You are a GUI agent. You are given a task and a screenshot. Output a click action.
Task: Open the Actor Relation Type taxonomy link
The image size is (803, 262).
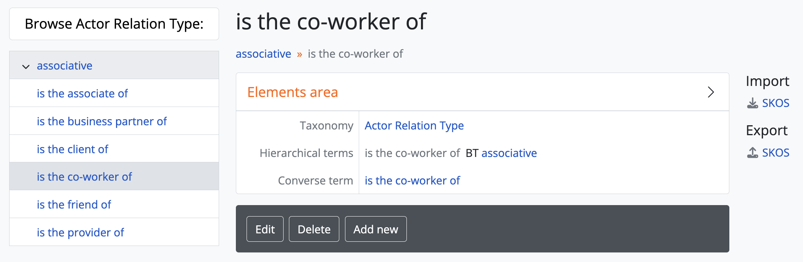[414, 126]
